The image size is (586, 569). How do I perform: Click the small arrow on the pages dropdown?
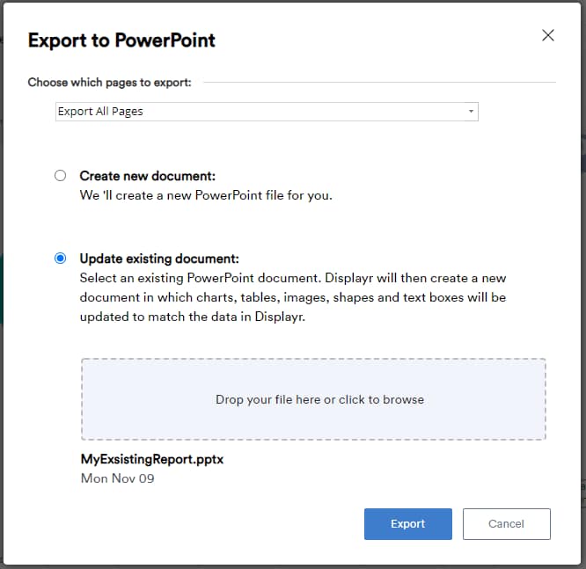(x=471, y=112)
